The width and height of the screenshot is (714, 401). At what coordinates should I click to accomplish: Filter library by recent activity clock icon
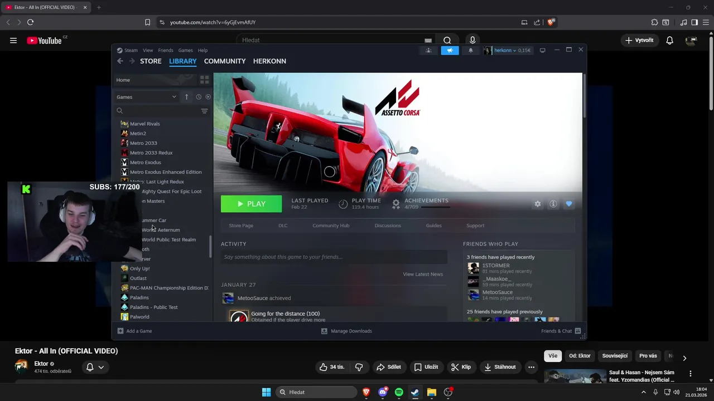(x=199, y=97)
